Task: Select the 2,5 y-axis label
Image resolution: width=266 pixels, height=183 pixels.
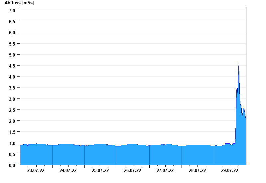Action: pos(12,110)
